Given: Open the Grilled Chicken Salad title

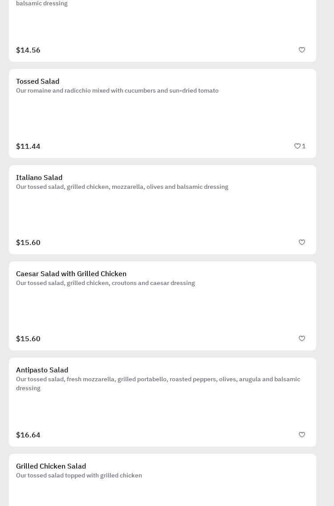Looking at the screenshot, I should pos(51,466).
